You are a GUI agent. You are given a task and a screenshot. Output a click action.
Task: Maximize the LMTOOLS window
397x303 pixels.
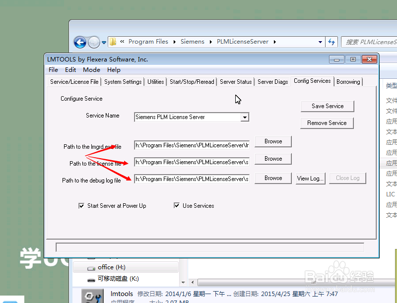point(353,60)
